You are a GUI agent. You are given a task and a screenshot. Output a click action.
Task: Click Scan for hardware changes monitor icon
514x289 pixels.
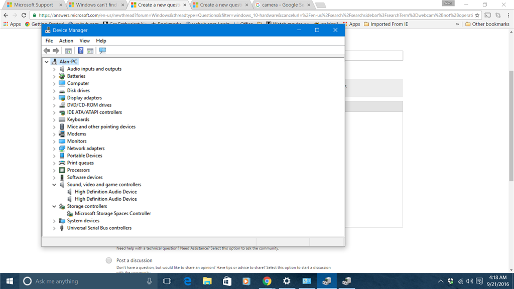click(102, 51)
